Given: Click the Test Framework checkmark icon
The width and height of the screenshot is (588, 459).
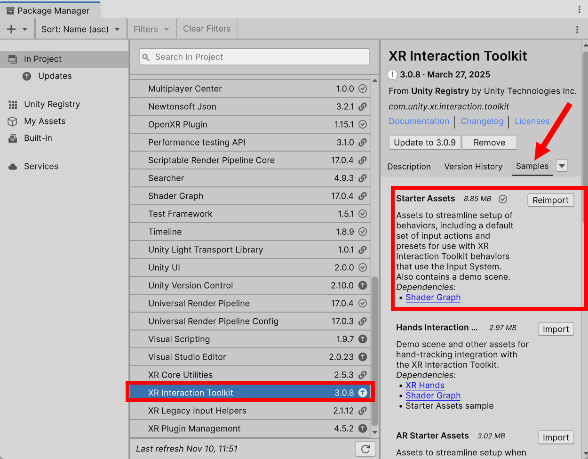Looking at the screenshot, I should coord(363,214).
